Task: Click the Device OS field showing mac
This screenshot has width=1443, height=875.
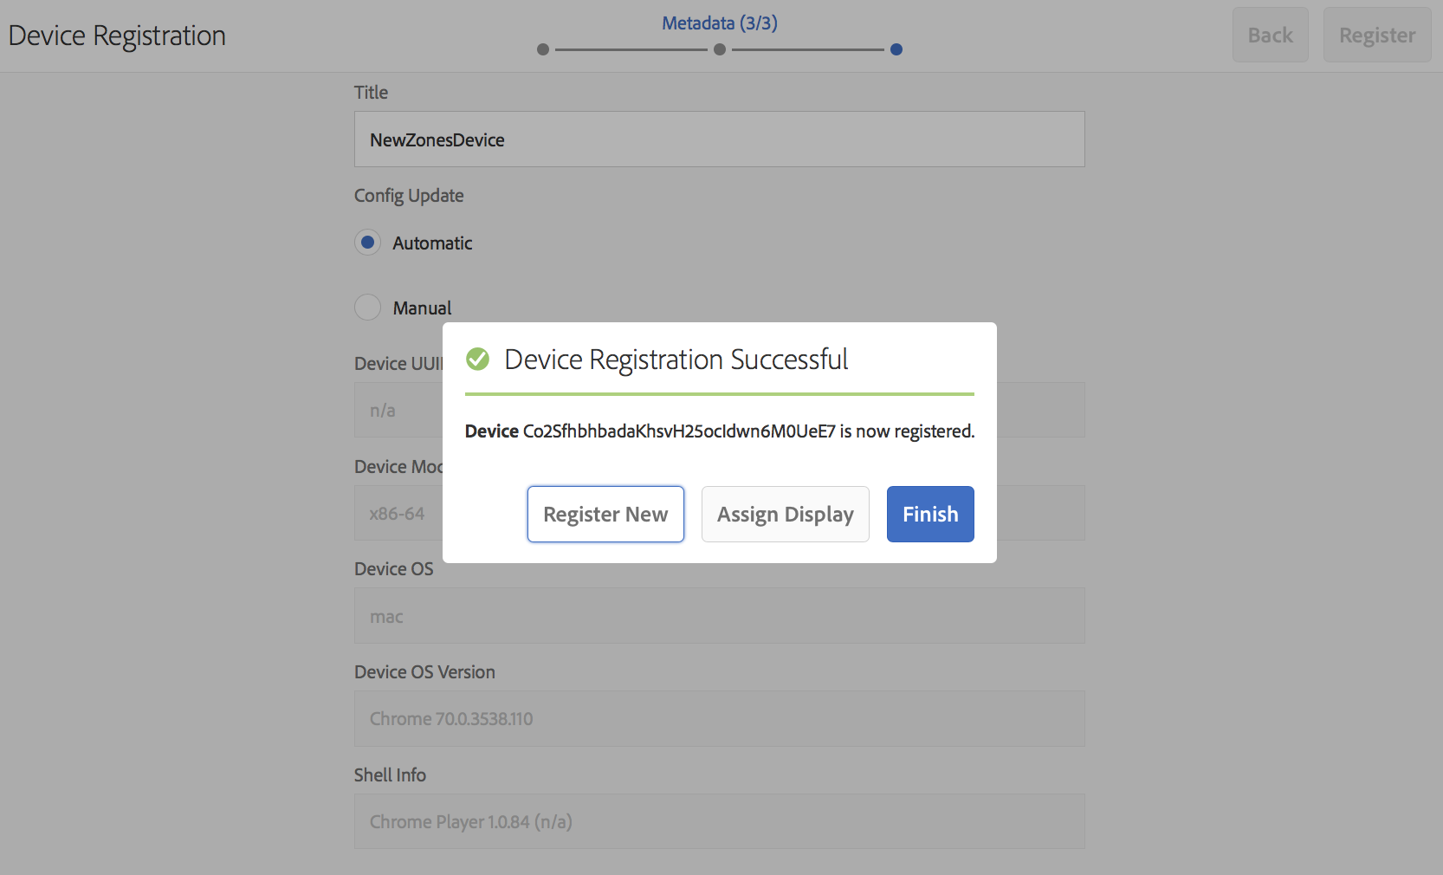Action: (x=719, y=616)
